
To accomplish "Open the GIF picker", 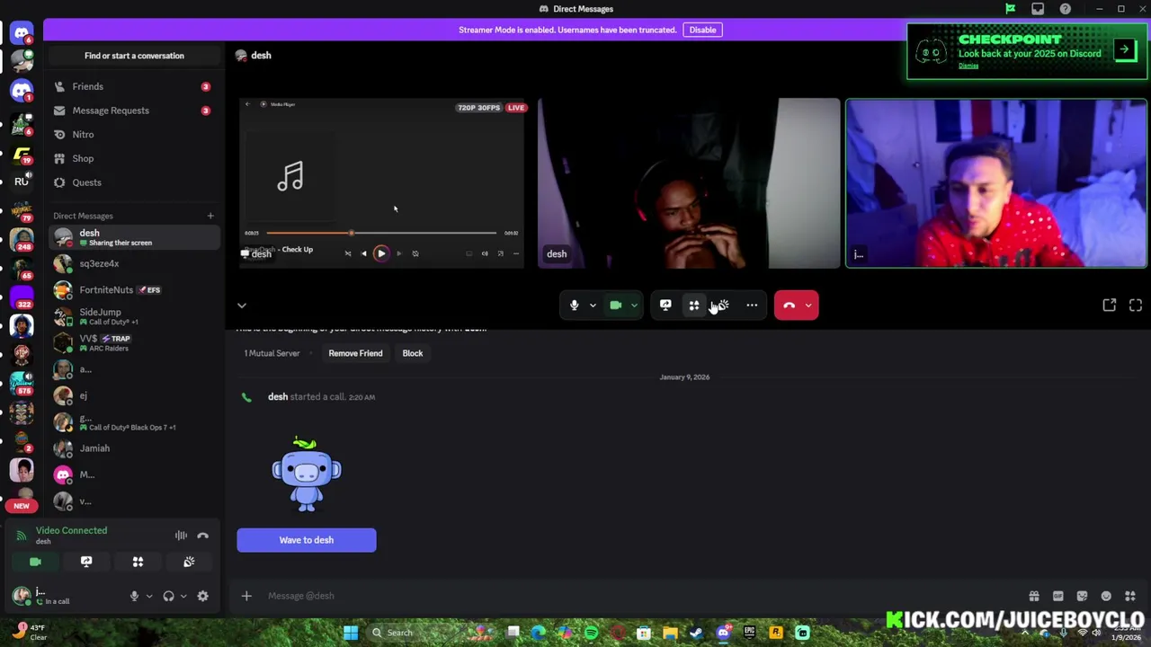I will [1058, 596].
